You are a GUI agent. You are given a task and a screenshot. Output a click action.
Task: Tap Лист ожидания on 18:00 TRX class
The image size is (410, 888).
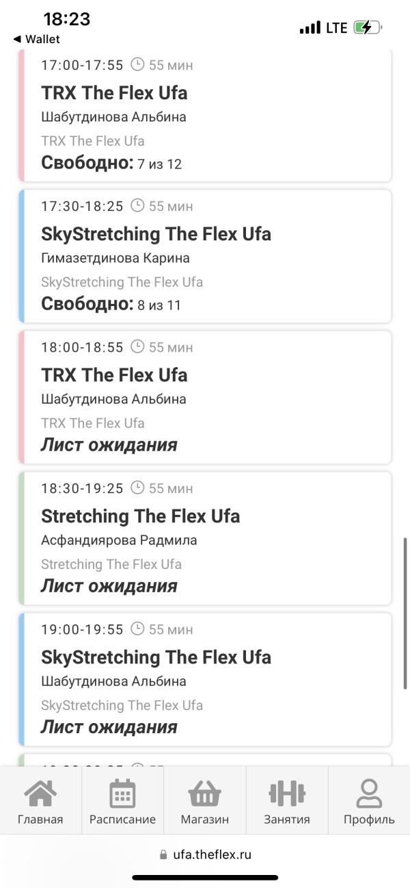[109, 445]
